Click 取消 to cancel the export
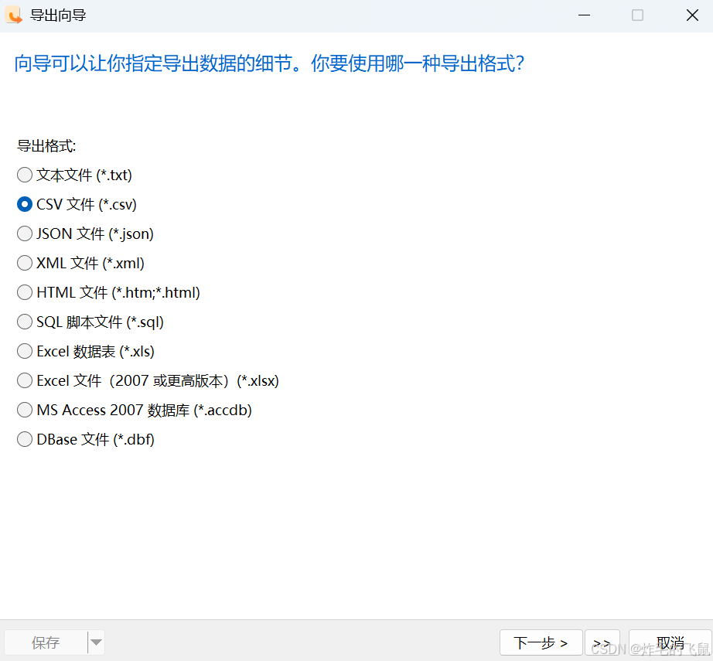 tap(670, 642)
